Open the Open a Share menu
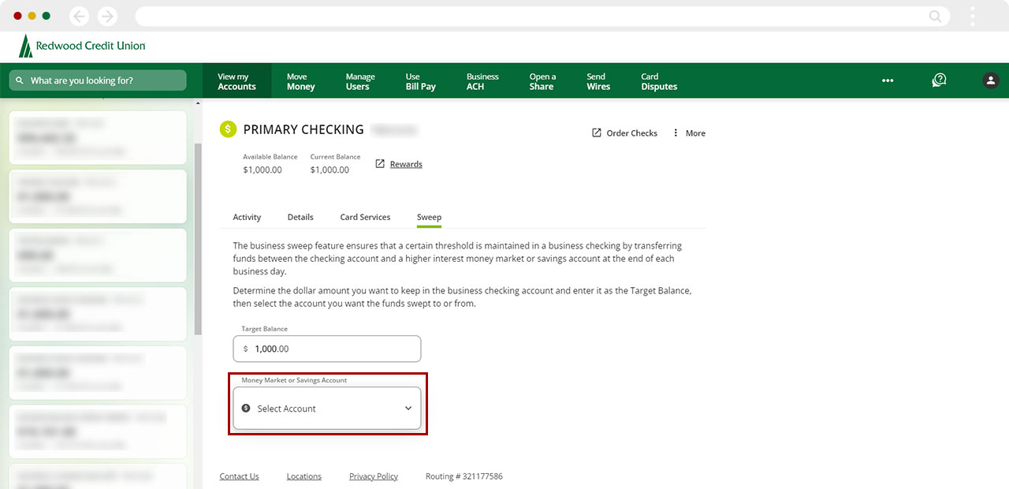 (x=542, y=81)
